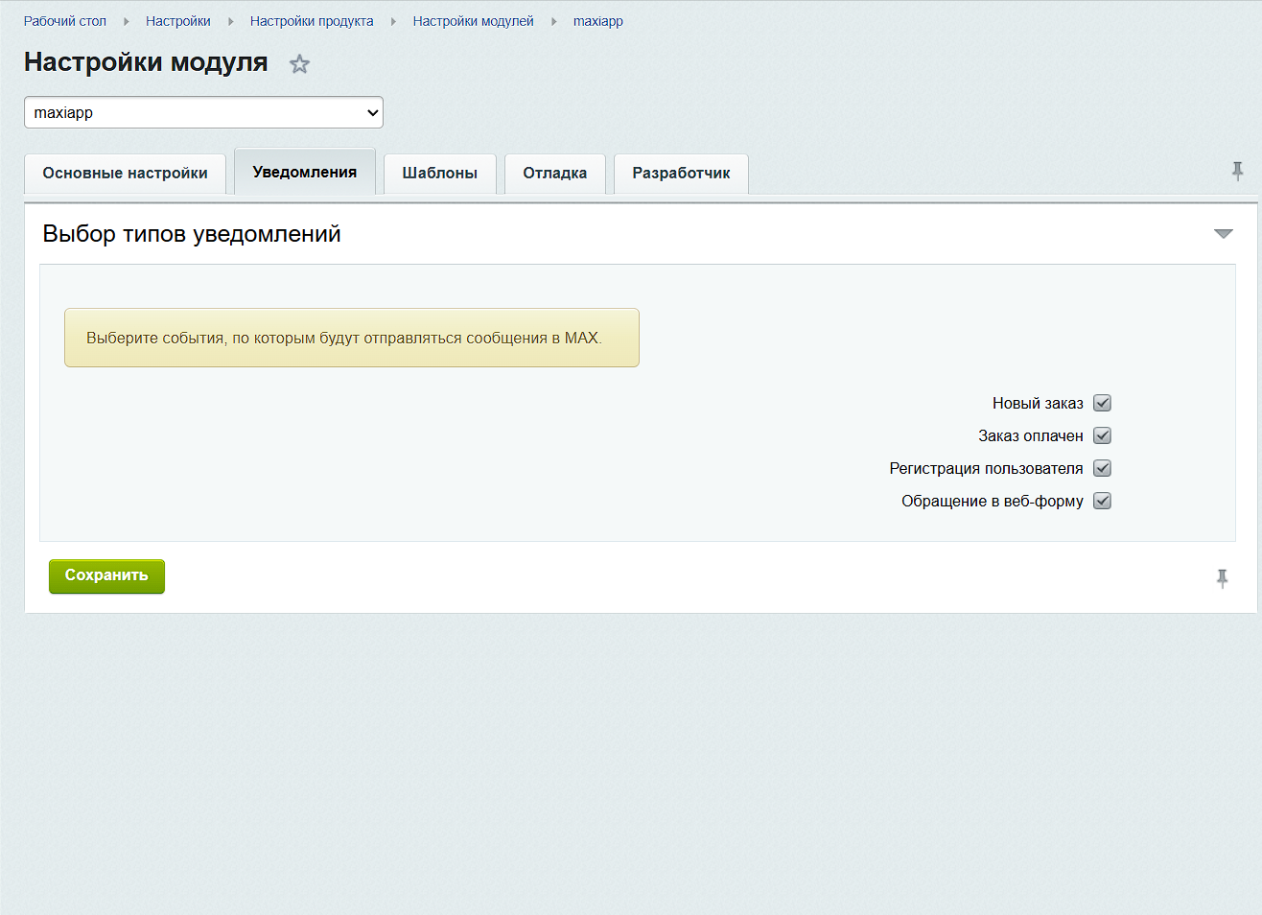Screen dimensions: 1262x915
Task: Click the maxiapp breadcrumb link
Action: pos(597,21)
